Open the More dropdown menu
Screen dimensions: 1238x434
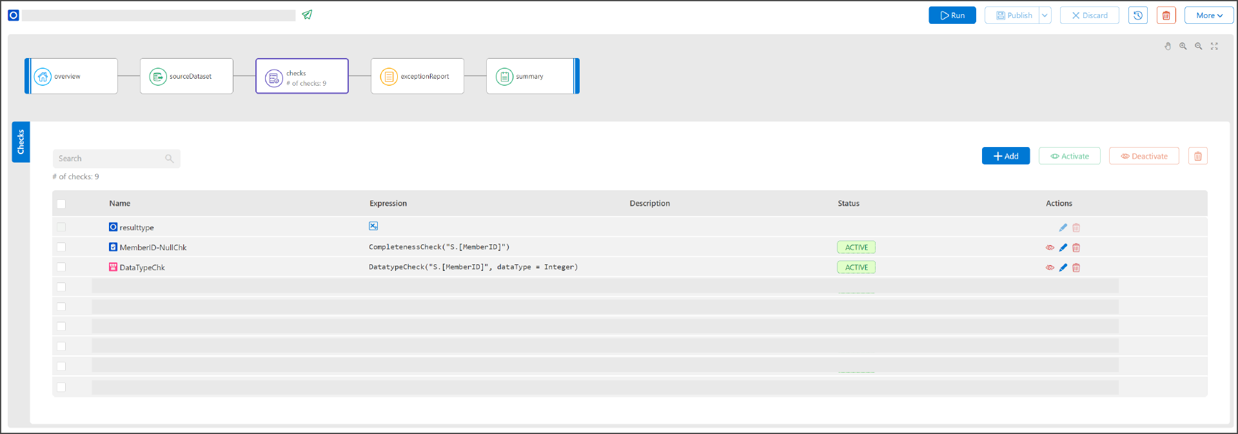click(1208, 15)
